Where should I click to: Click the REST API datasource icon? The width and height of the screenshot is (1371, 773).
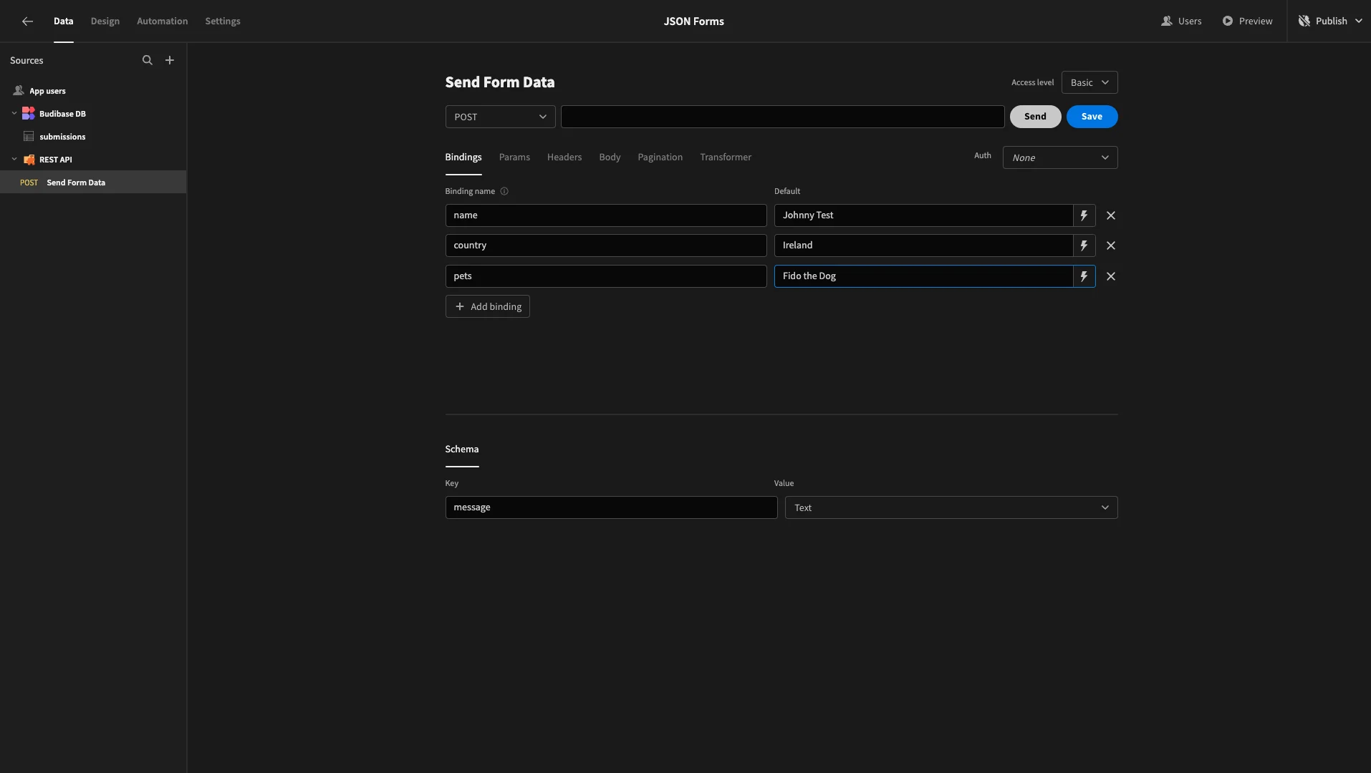29,159
